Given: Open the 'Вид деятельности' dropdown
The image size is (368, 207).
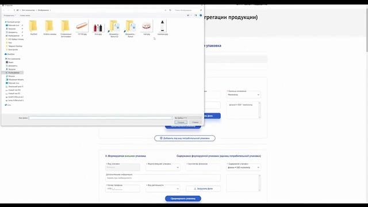Looking at the screenshot, I should 163,189.
